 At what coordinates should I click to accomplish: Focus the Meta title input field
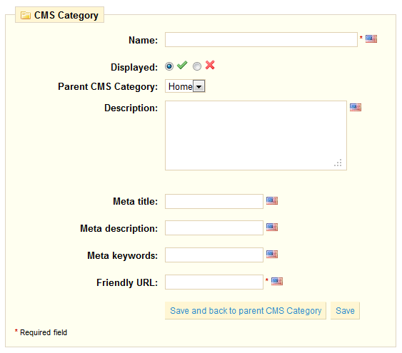click(x=214, y=201)
